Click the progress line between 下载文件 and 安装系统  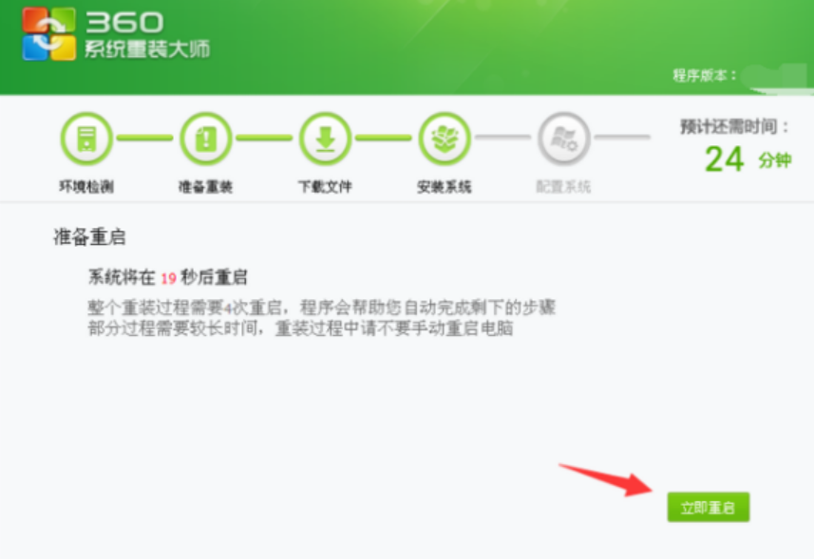(x=384, y=138)
